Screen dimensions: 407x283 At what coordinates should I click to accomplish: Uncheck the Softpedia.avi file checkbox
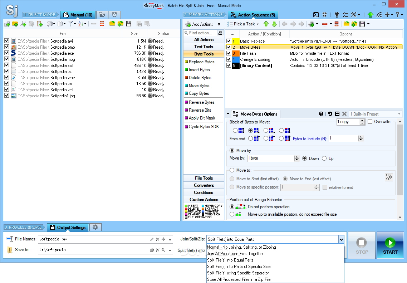(7, 41)
